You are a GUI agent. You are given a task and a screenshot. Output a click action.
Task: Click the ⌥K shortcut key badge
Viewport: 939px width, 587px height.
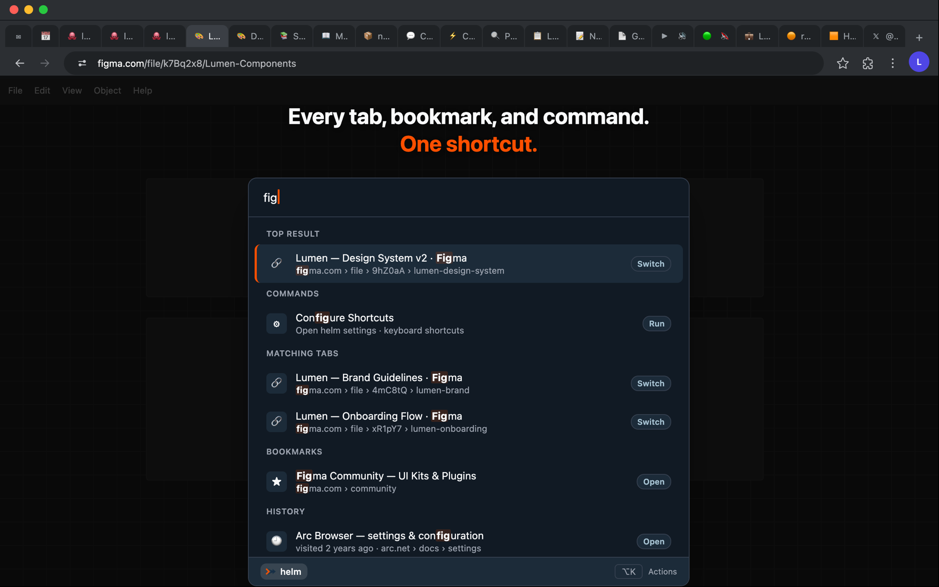(x=628, y=571)
